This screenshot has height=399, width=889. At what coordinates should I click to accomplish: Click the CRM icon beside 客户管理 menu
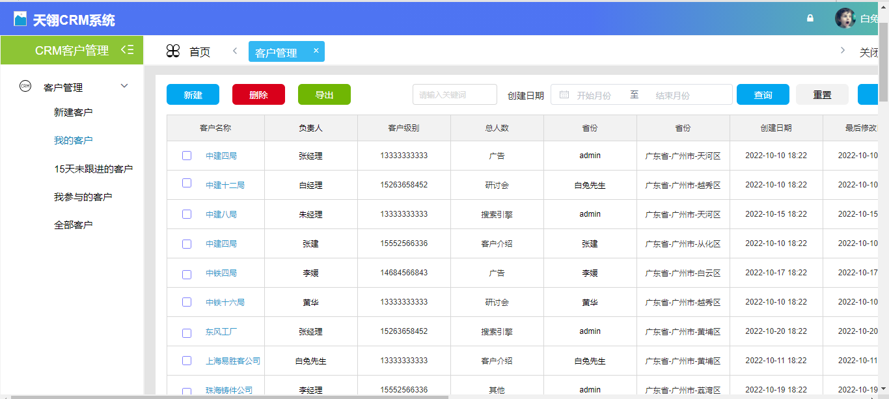tap(25, 87)
